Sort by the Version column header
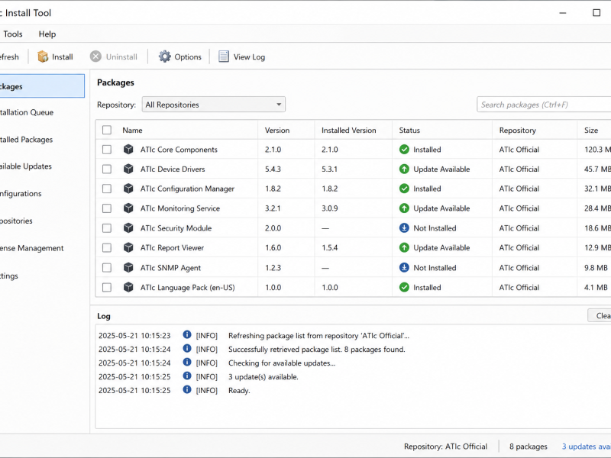Viewport: 611px width, 458px height. point(277,130)
